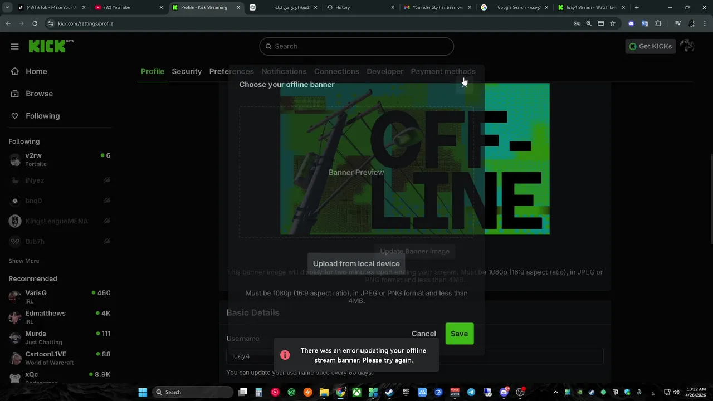Click the Save button in banner dialog
The image size is (713, 401).
point(459,334)
